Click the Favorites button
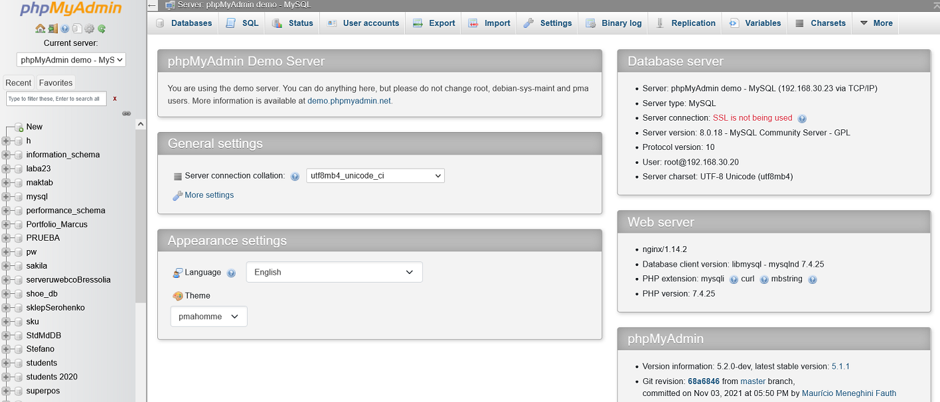The image size is (940, 402). point(56,83)
